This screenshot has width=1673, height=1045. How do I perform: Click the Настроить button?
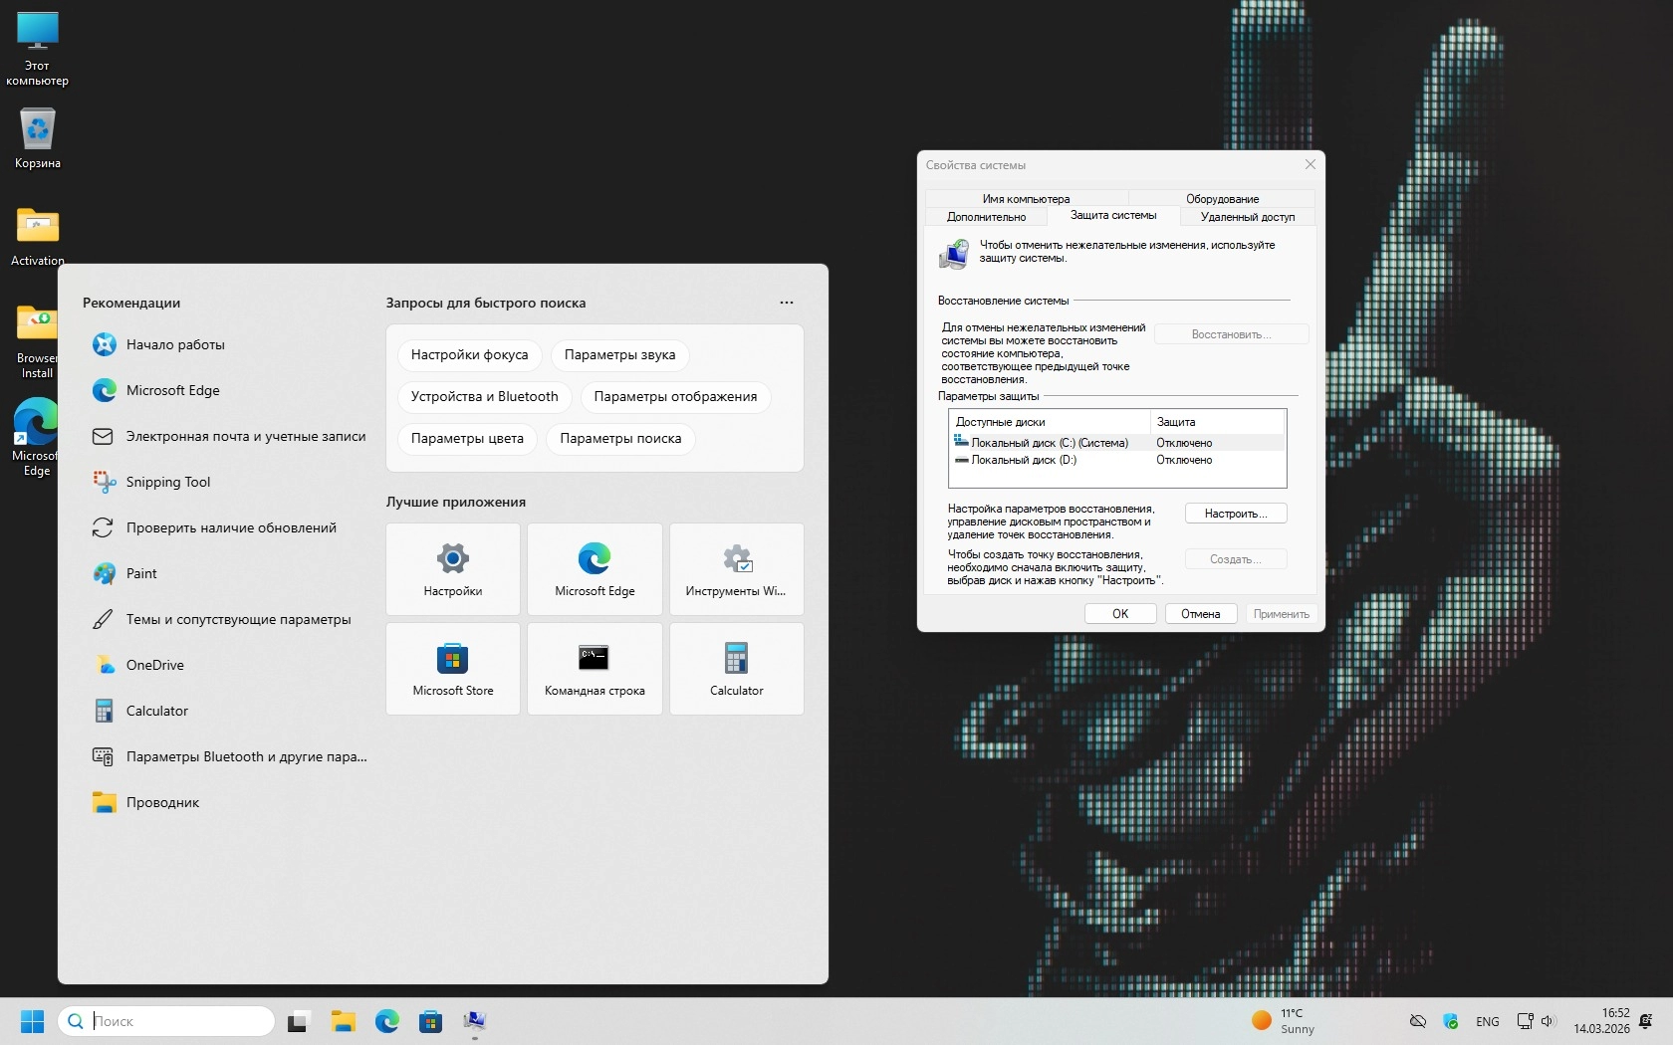[x=1235, y=514]
